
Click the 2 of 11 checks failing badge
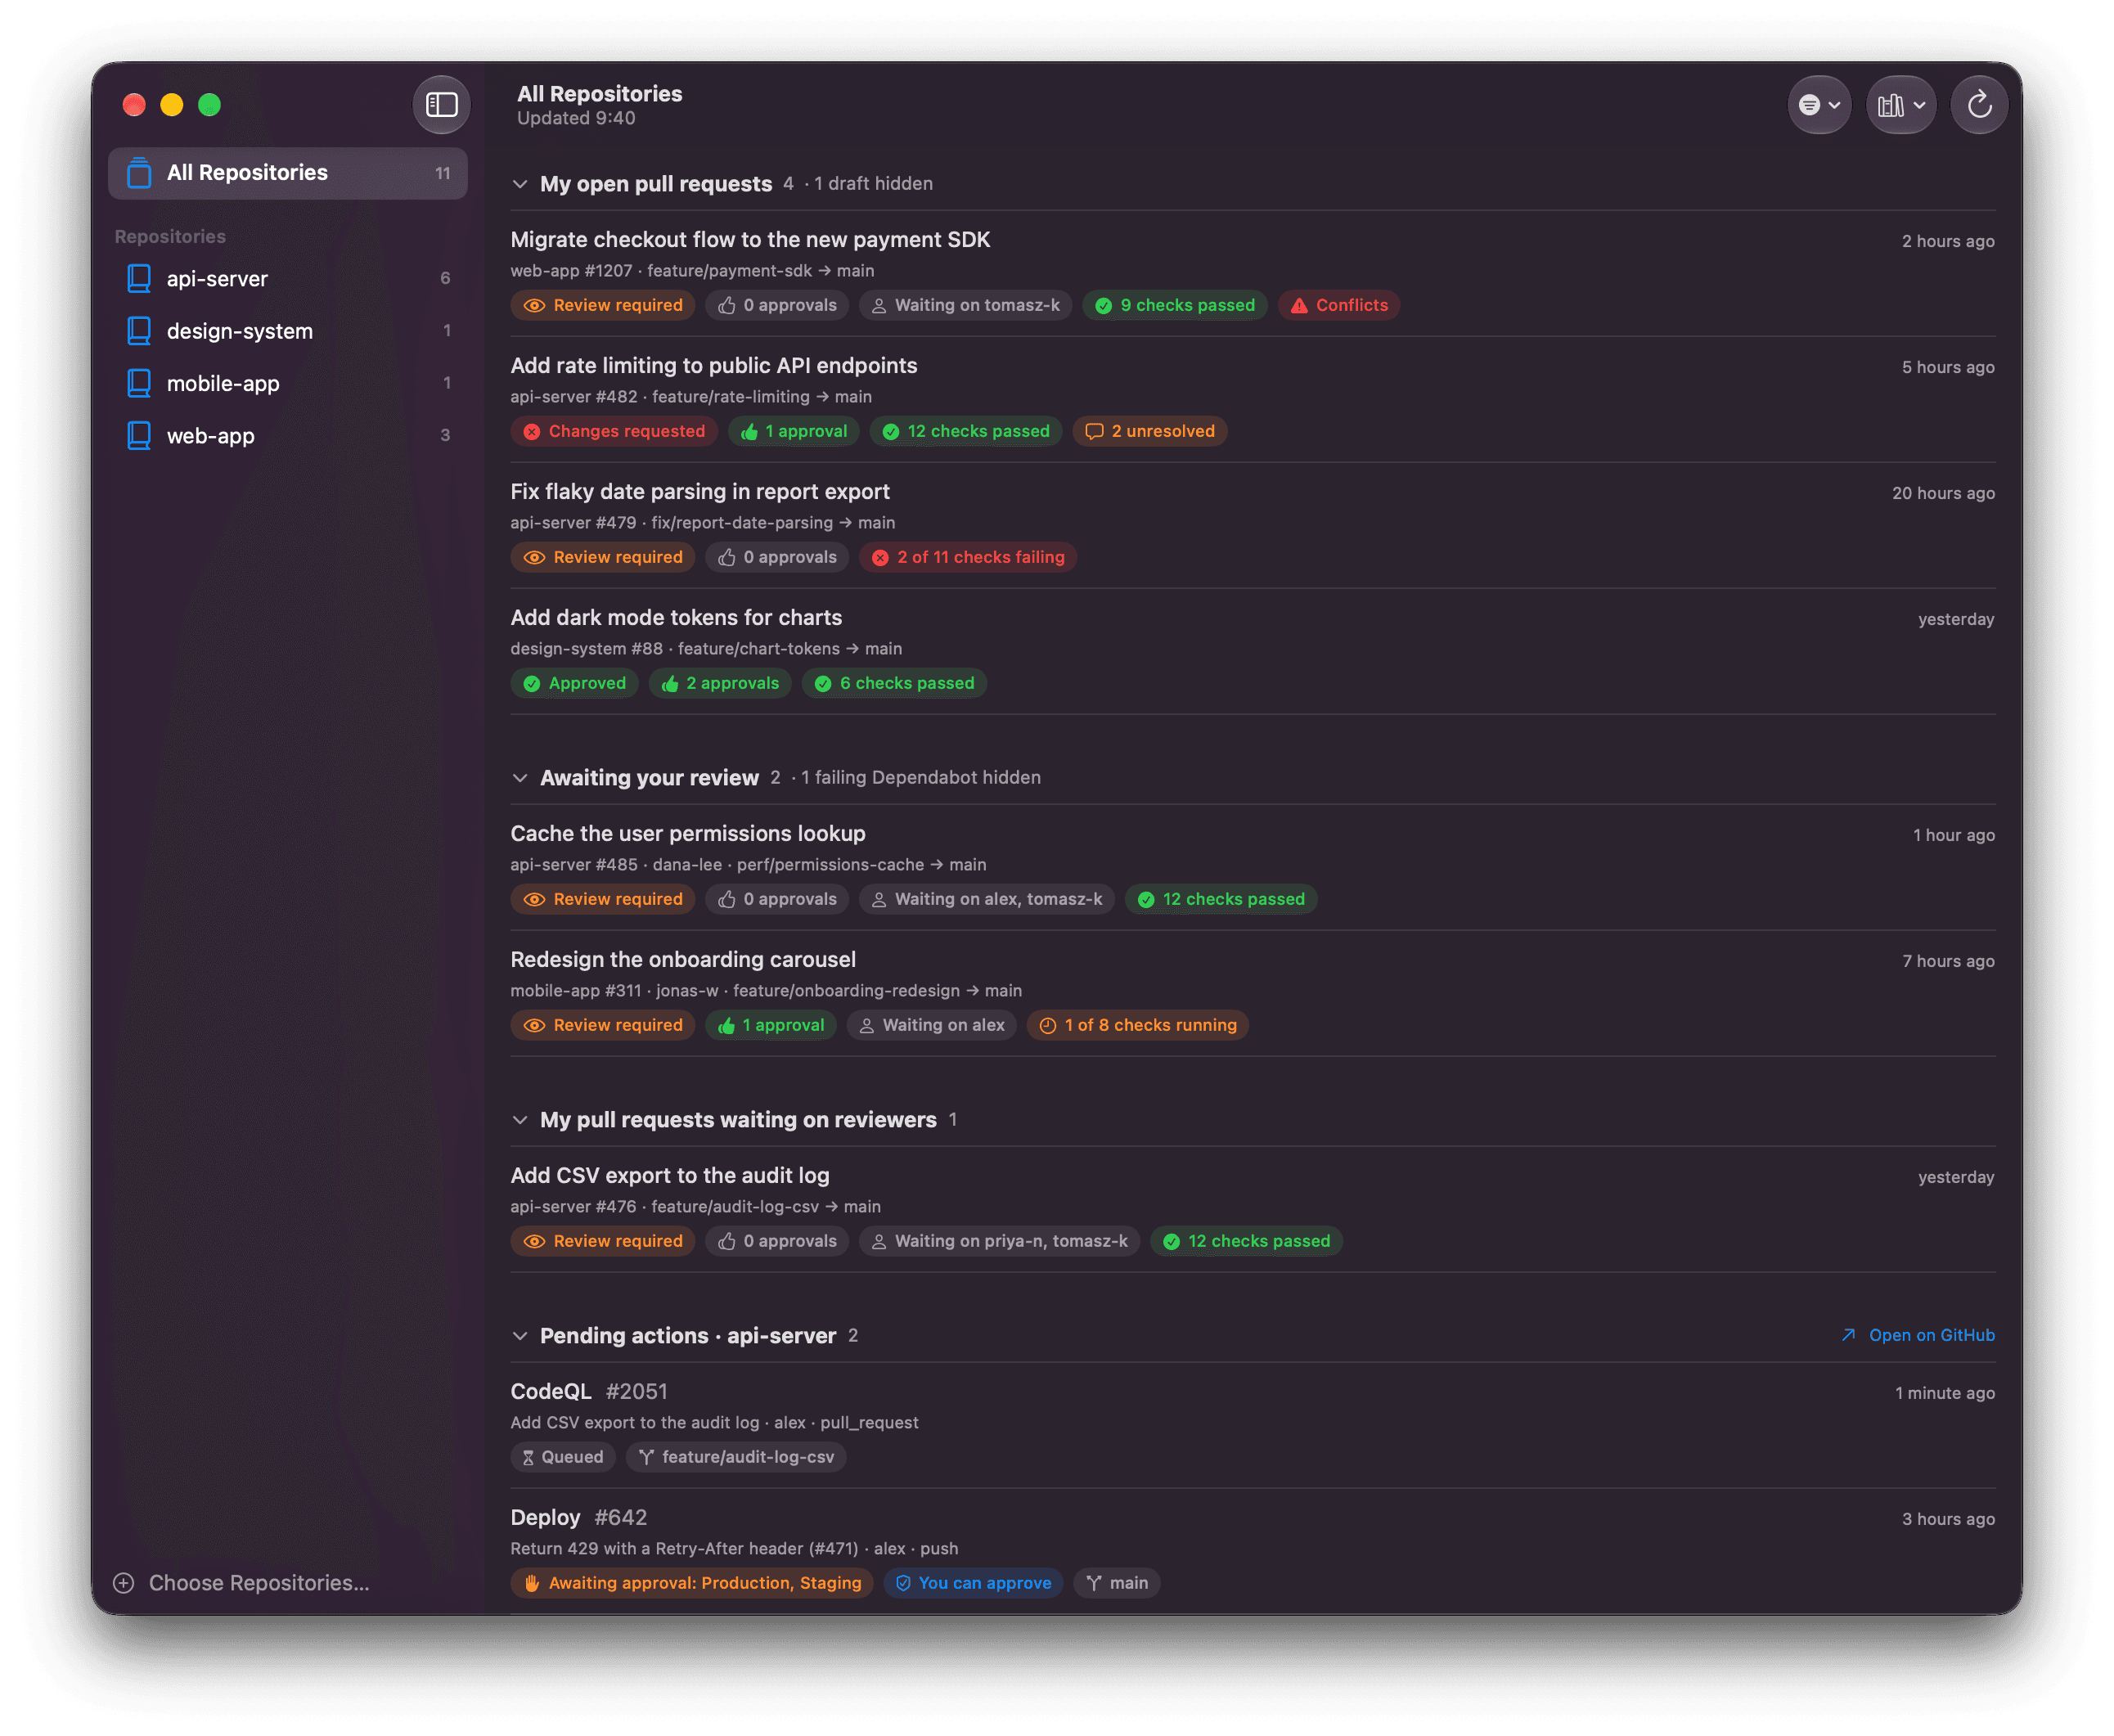pyautogui.click(x=968, y=558)
